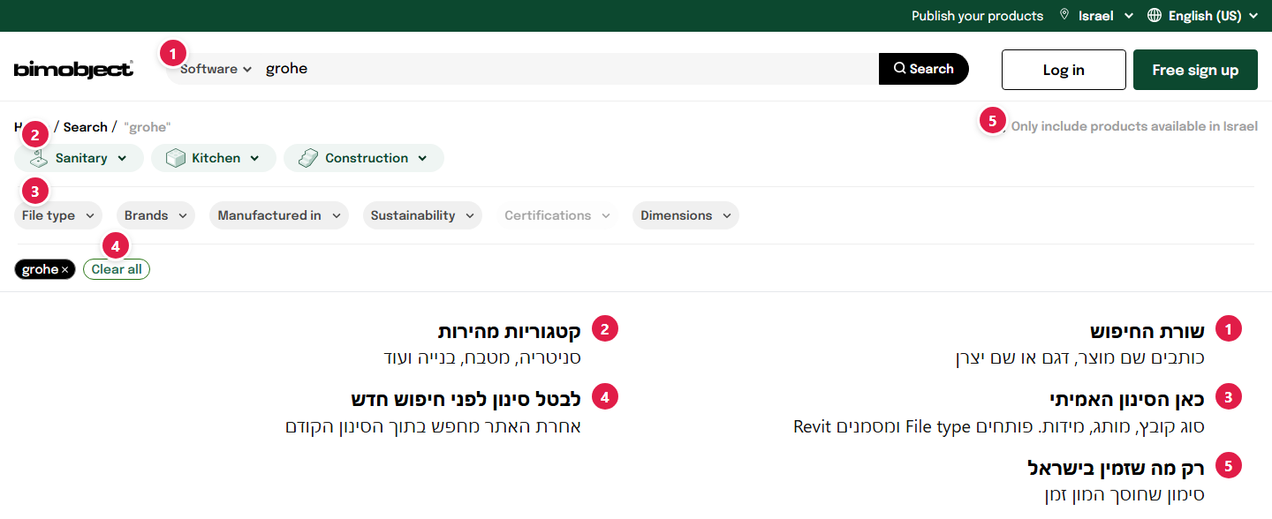Open the Software search scope dropdown

pyautogui.click(x=216, y=69)
